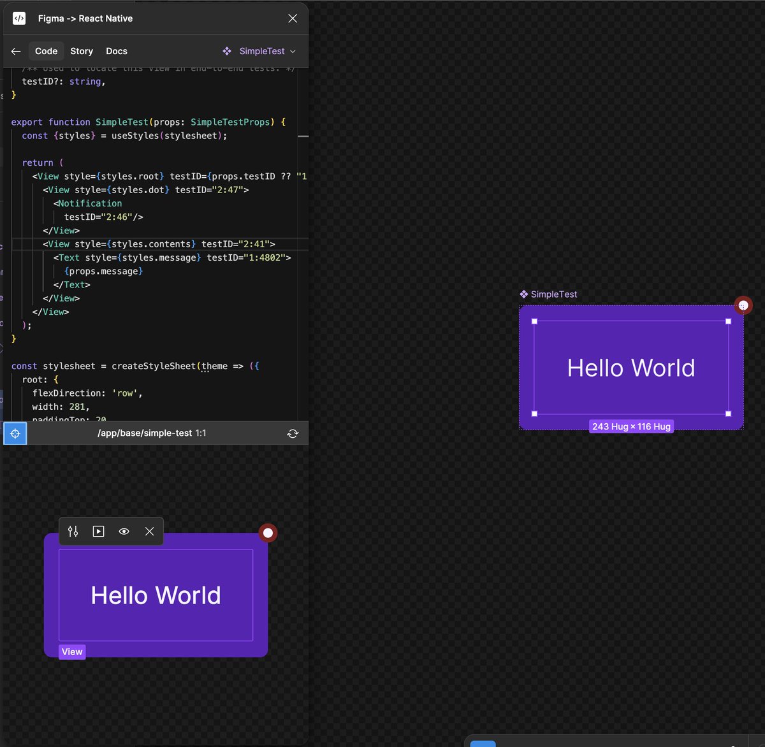Click the component icon beside the SimpleTest selector
The height and width of the screenshot is (747, 765).
[x=227, y=51]
